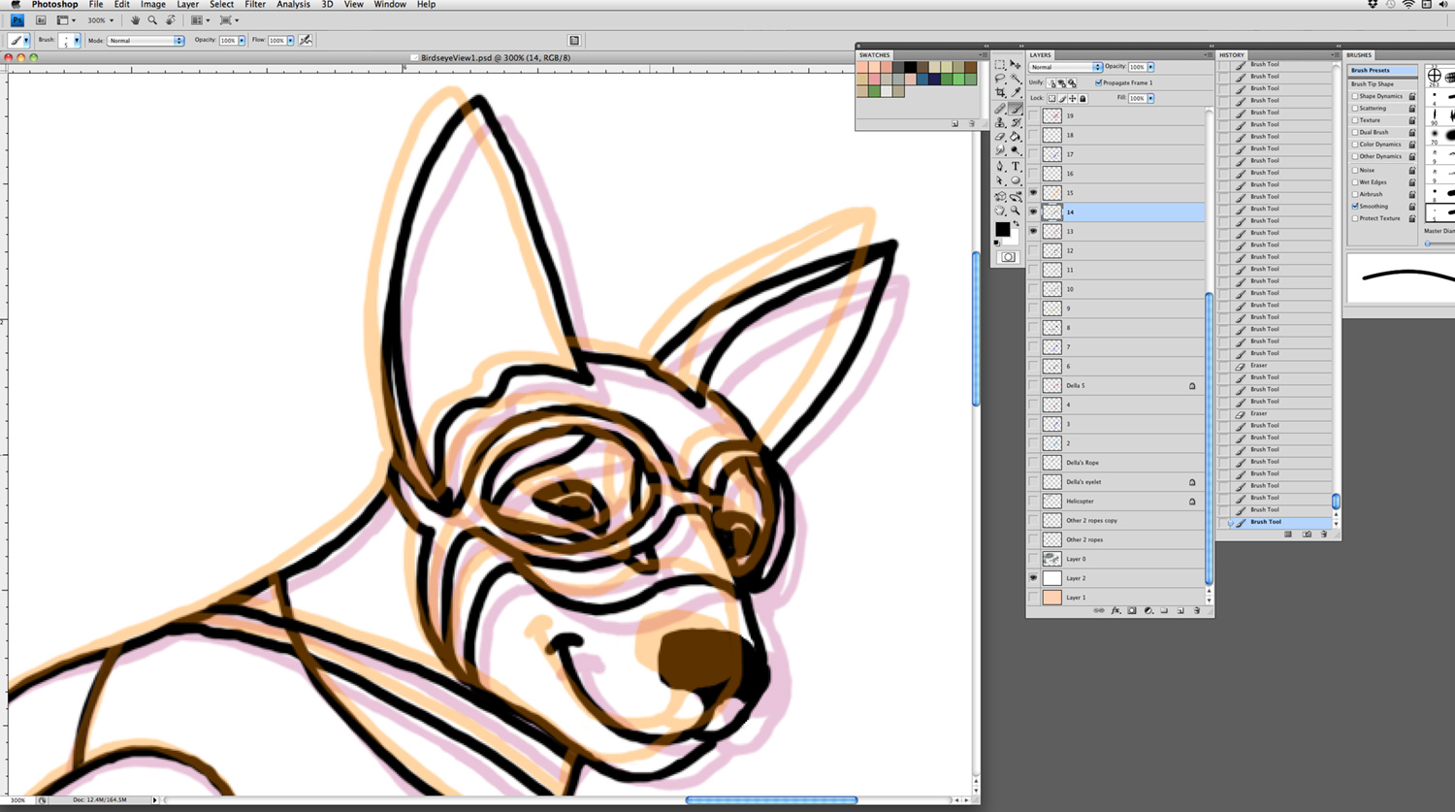Select the Clone Stamp tool

tap(999, 122)
